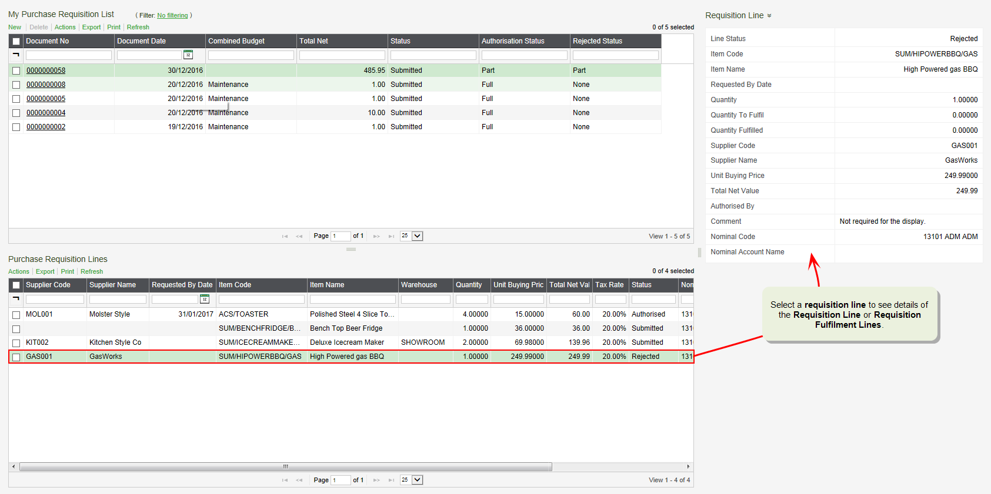Click horizontal scrollbar of requisition lines grid

click(285, 466)
